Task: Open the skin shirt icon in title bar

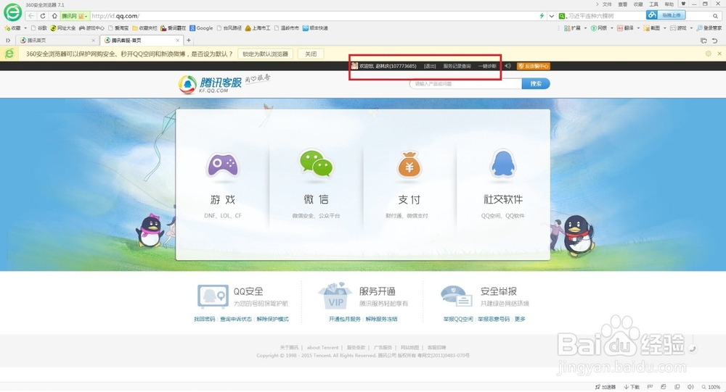Action: pos(683,4)
